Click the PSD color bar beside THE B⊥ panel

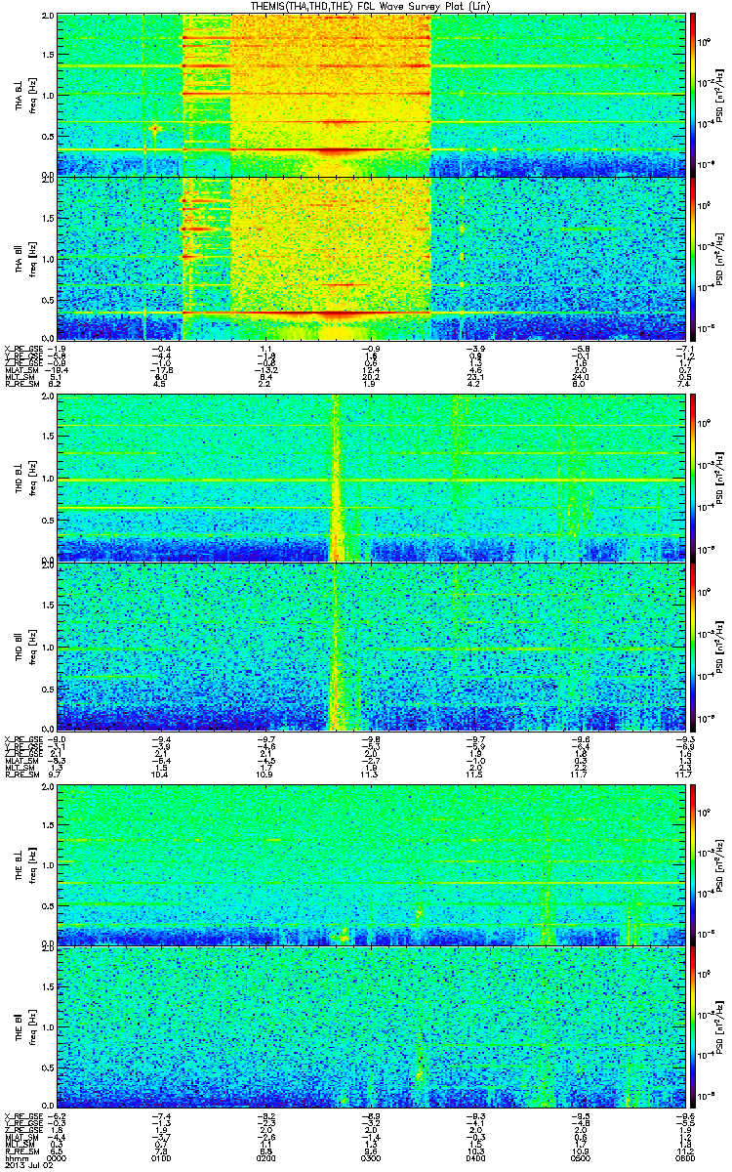[693, 865]
